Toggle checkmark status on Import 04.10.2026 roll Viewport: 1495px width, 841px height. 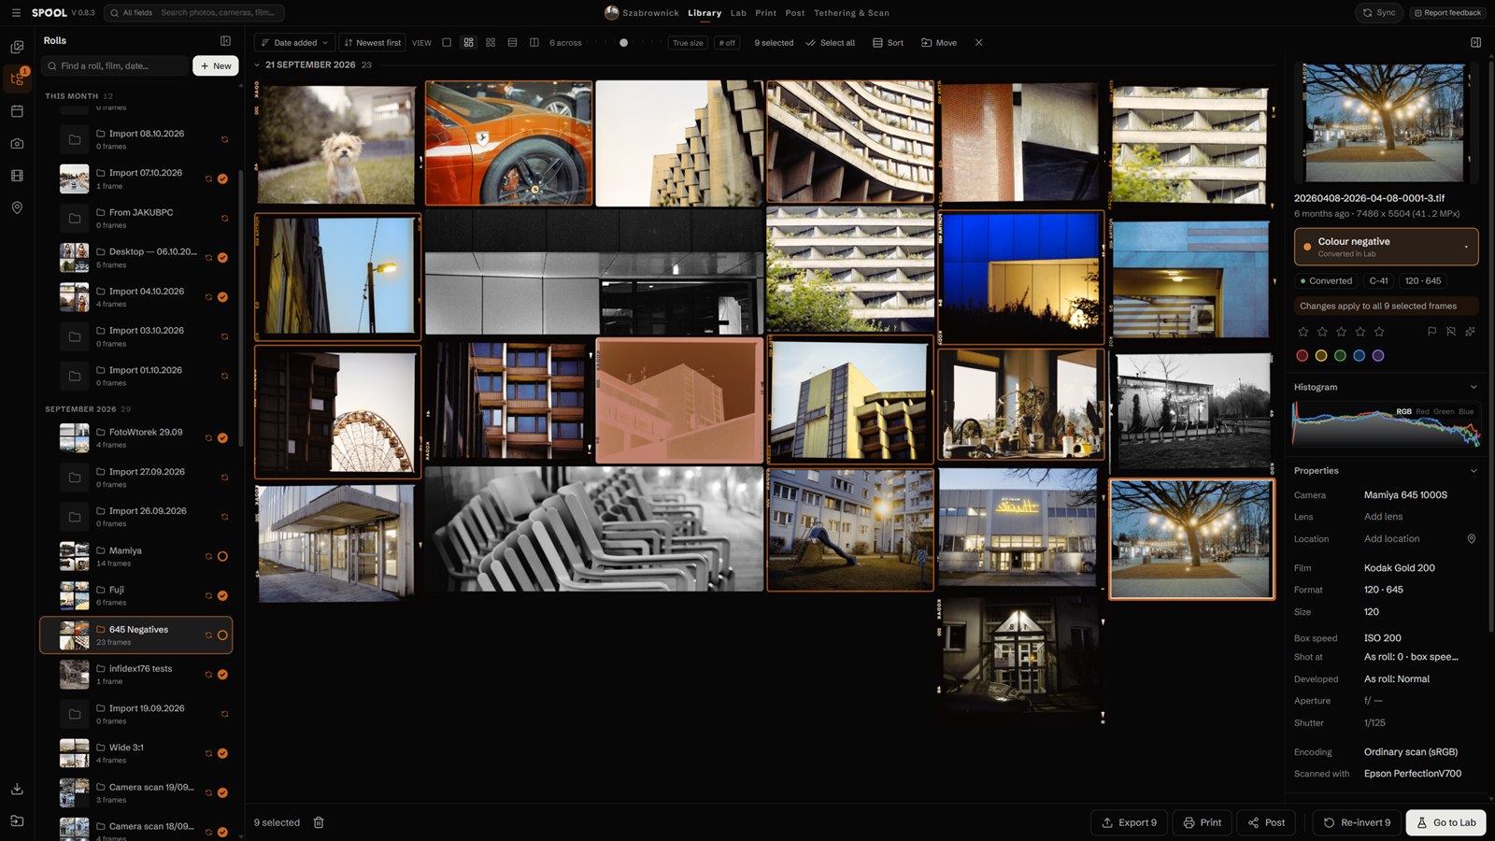pyautogui.click(x=222, y=297)
